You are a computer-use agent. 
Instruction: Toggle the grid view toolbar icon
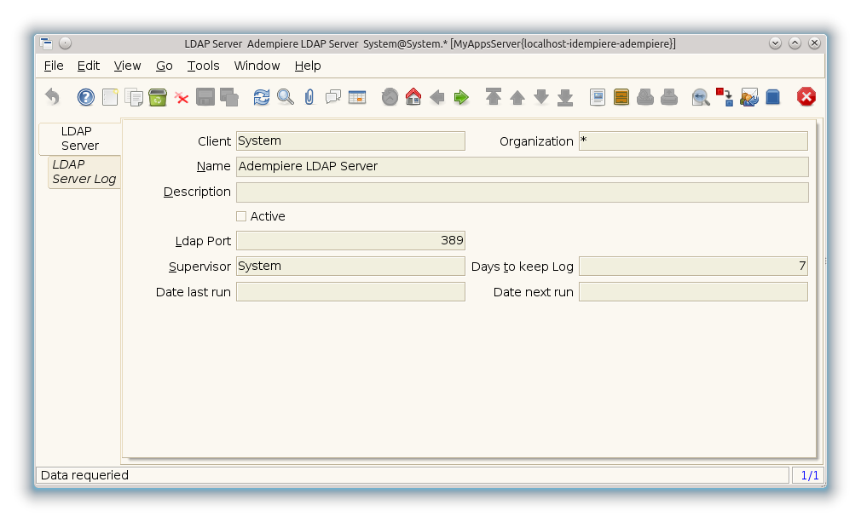[x=357, y=97]
